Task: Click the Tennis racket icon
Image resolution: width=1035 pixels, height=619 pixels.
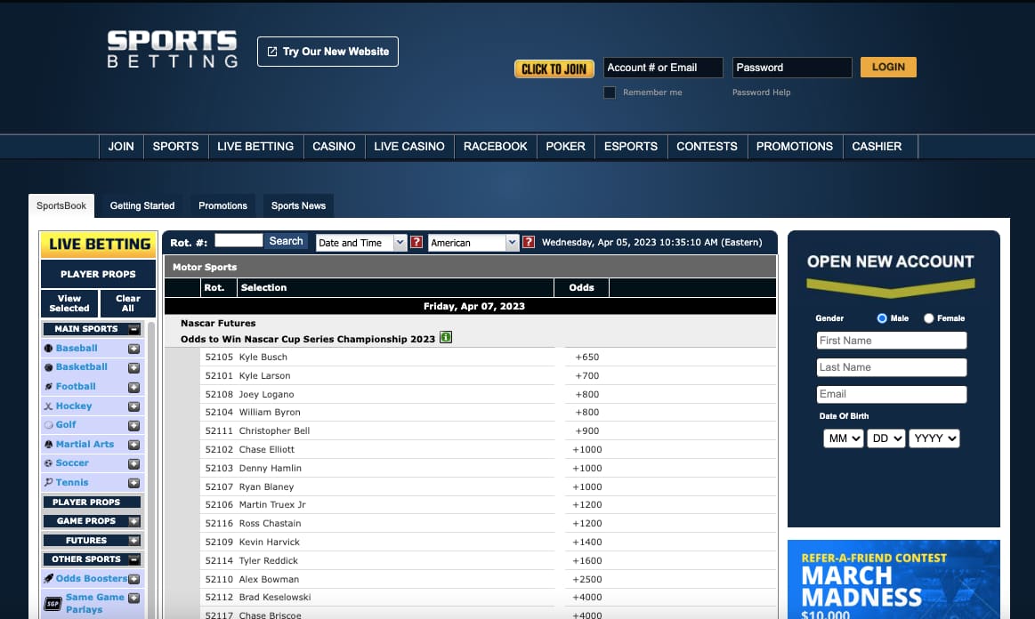Action: point(48,482)
